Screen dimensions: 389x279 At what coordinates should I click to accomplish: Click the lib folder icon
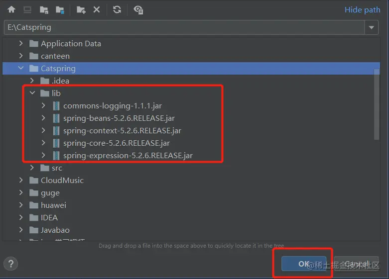(45, 93)
